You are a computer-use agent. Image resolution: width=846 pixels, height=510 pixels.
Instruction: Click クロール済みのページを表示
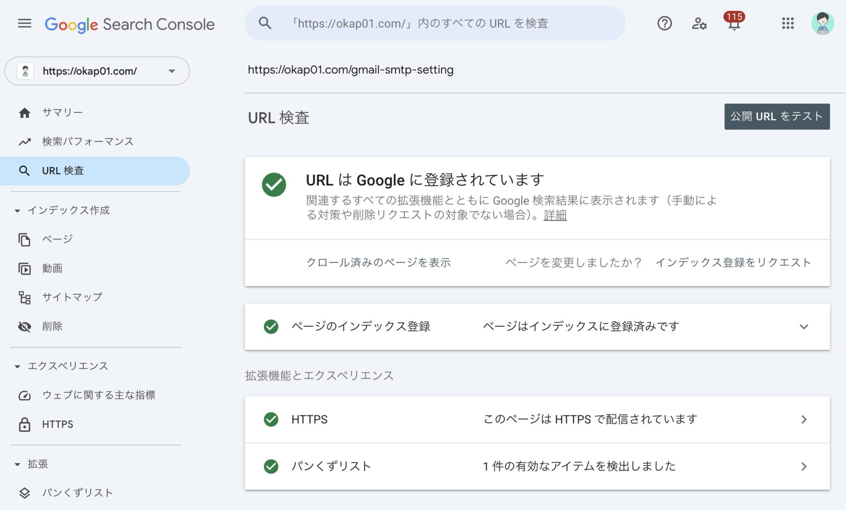378,262
